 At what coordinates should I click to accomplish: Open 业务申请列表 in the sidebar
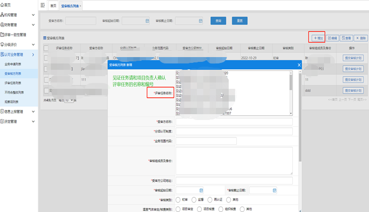13,64
